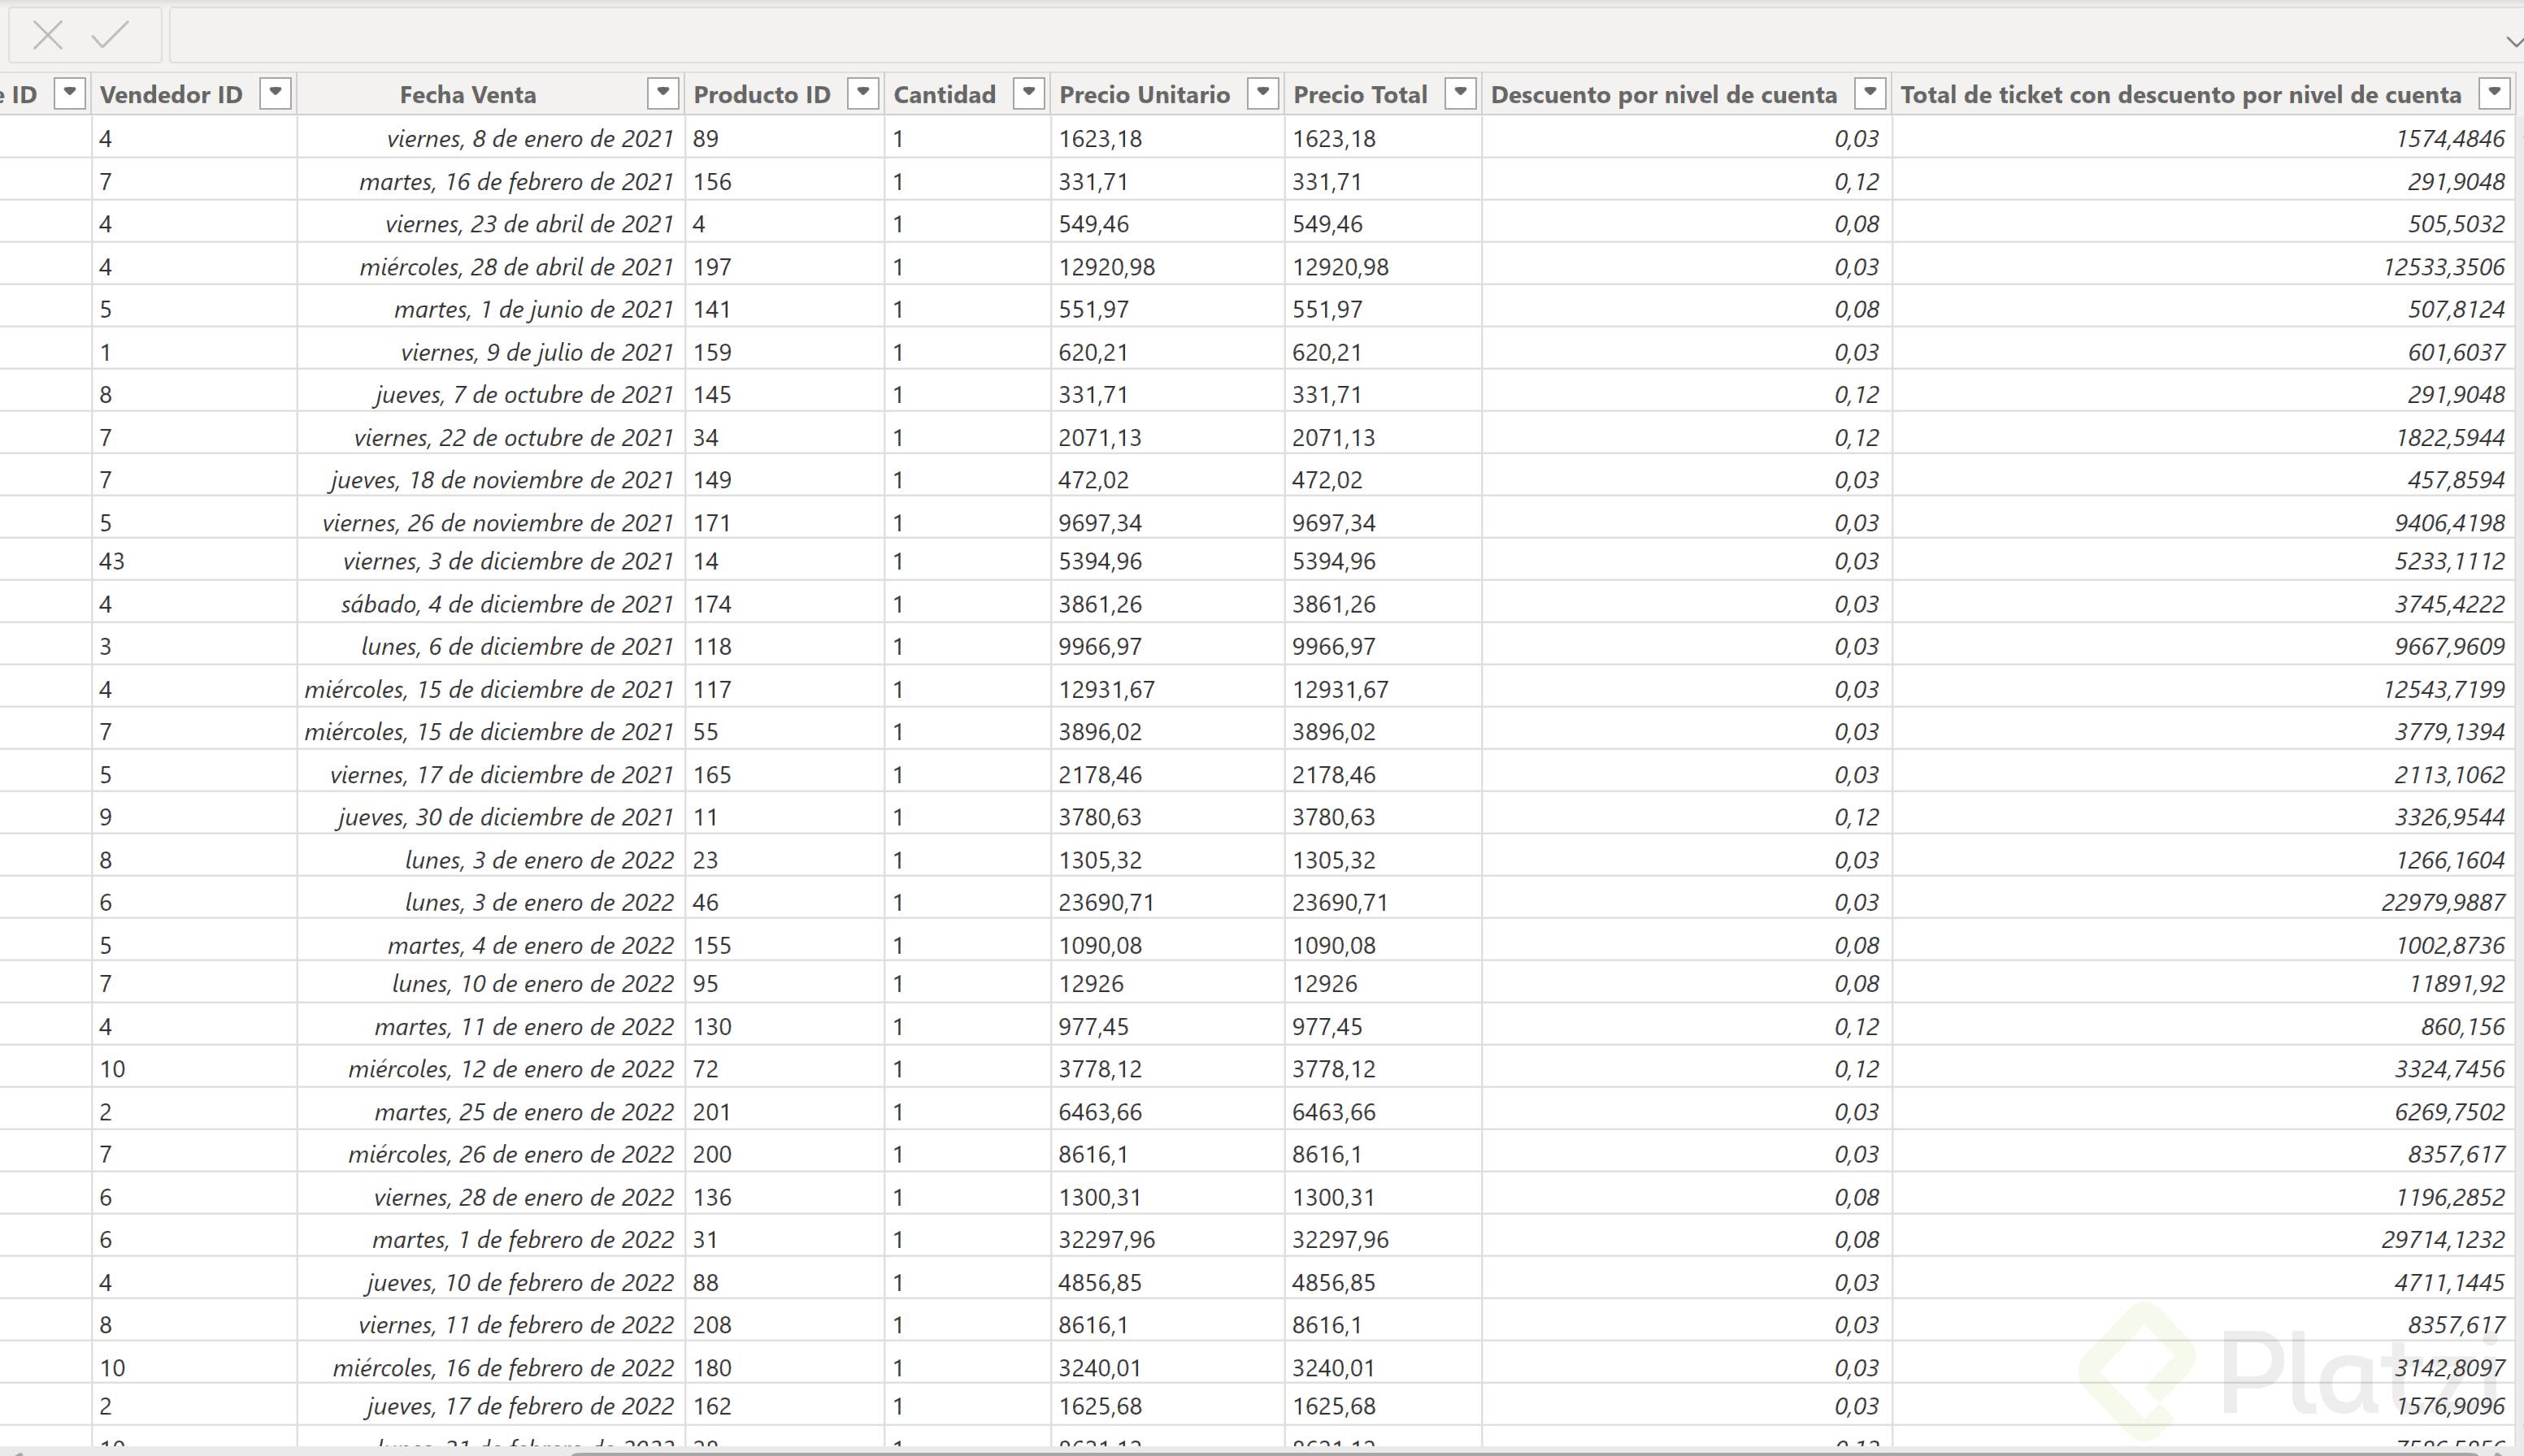
Task: Select the Vendedor ID column header
Action: pyautogui.click(x=171, y=95)
